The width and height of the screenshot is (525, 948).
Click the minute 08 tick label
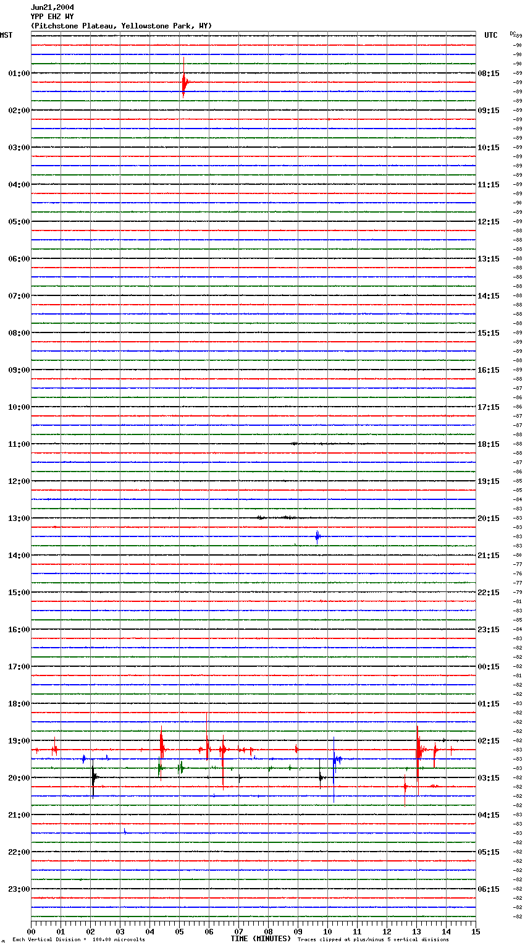click(x=268, y=931)
